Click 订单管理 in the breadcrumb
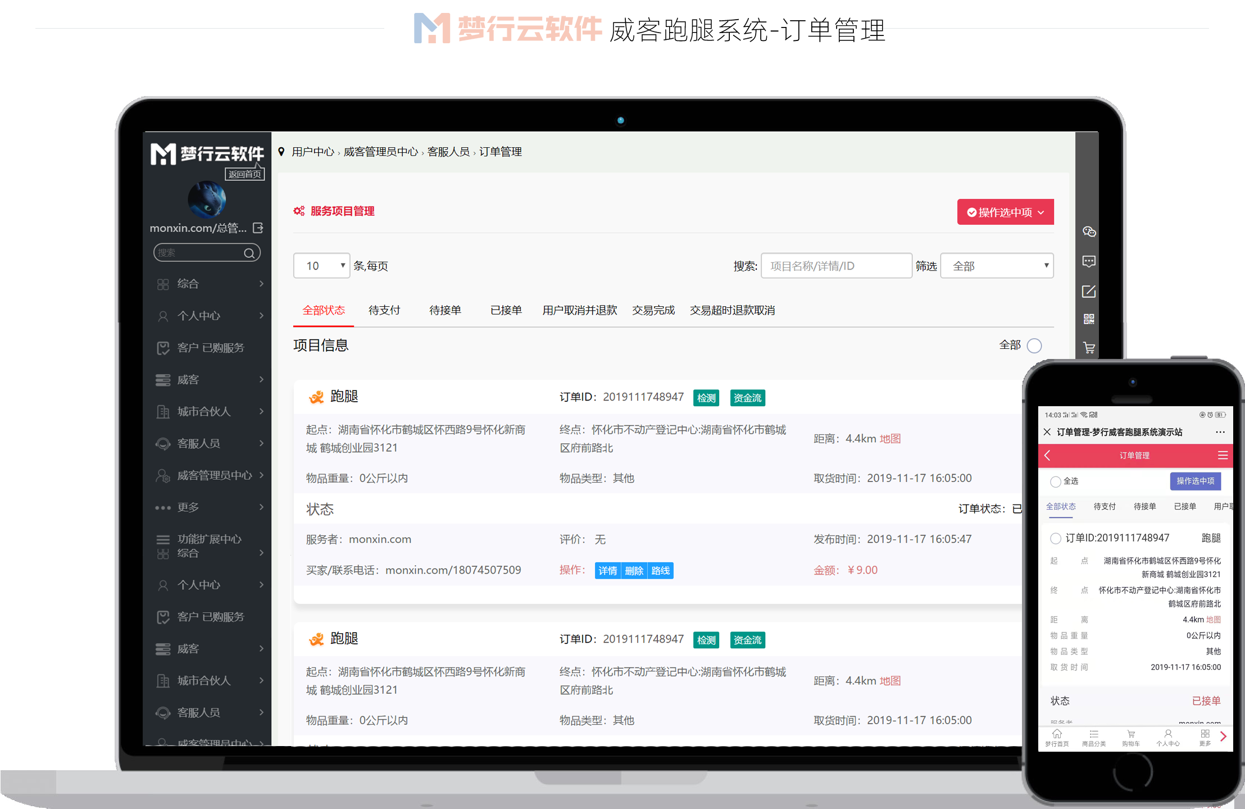1245x809 pixels. pos(501,152)
